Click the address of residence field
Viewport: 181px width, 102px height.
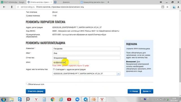pos(85,74)
